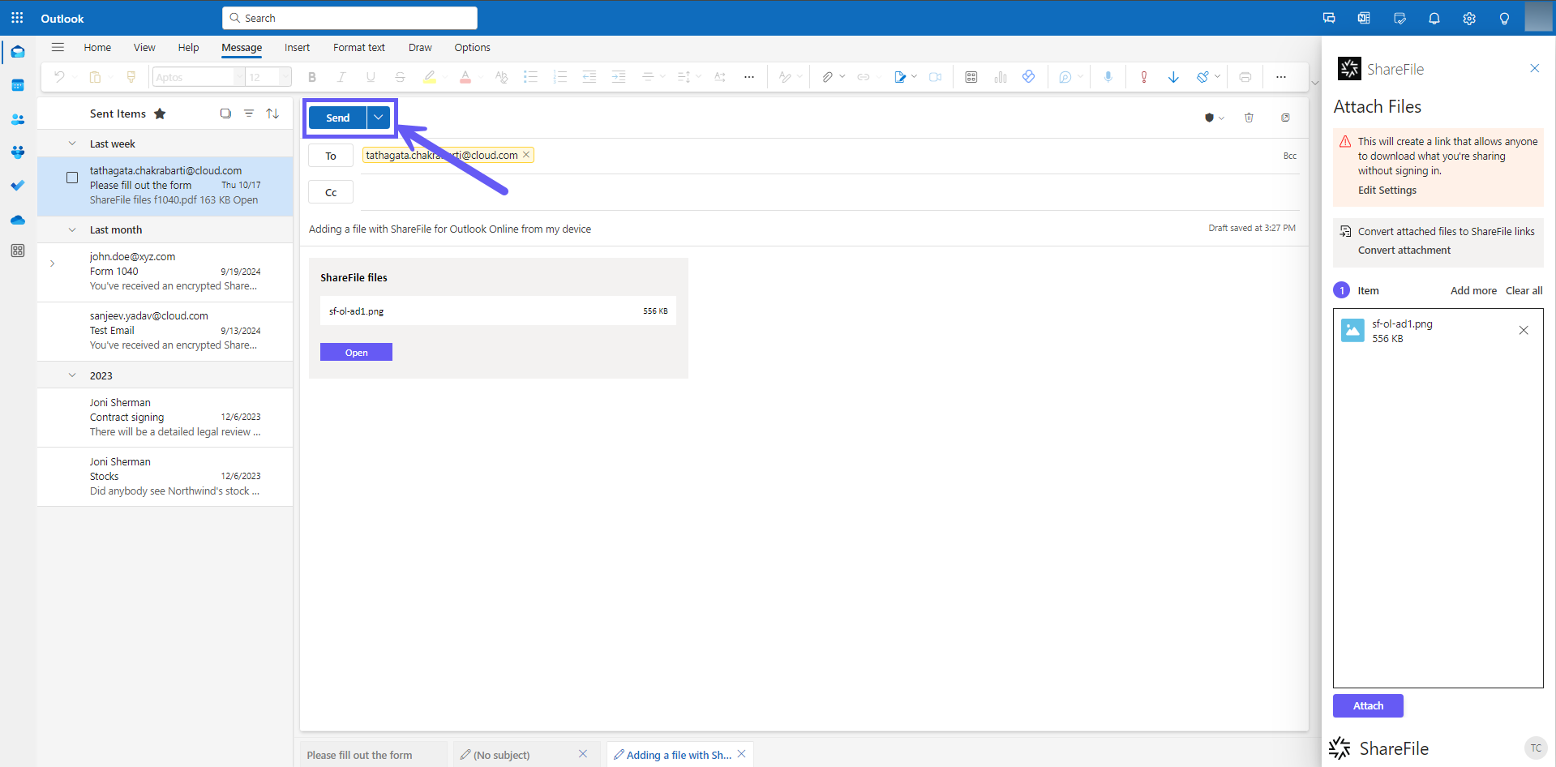Viewport: 1556px width, 767px height.
Task: Open the sensitivity shield dropdown
Action: coord(1214,118)
